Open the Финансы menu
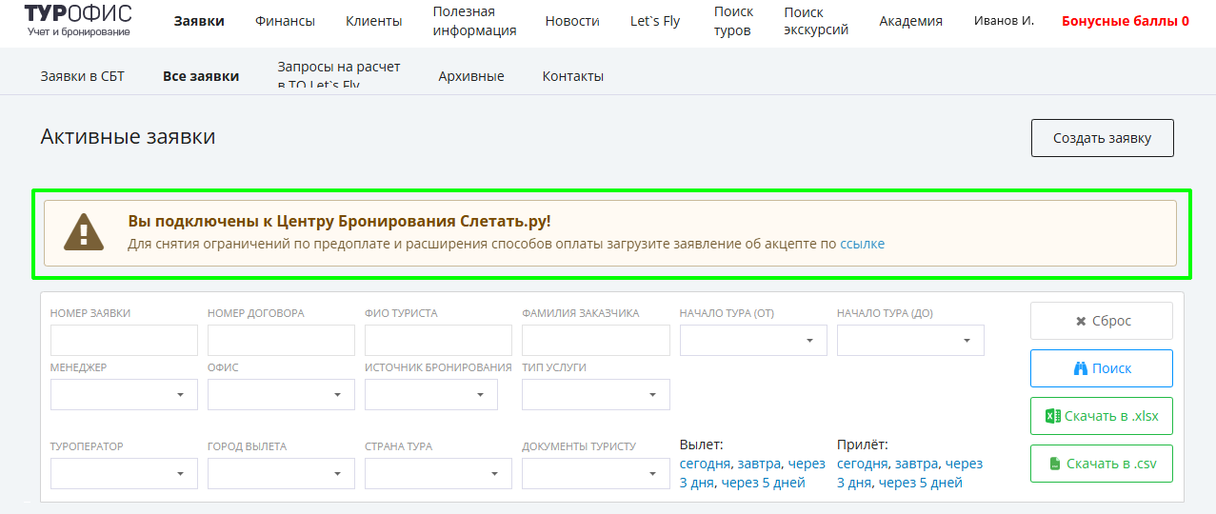1216x514 pixels. [x=285, y=21]
